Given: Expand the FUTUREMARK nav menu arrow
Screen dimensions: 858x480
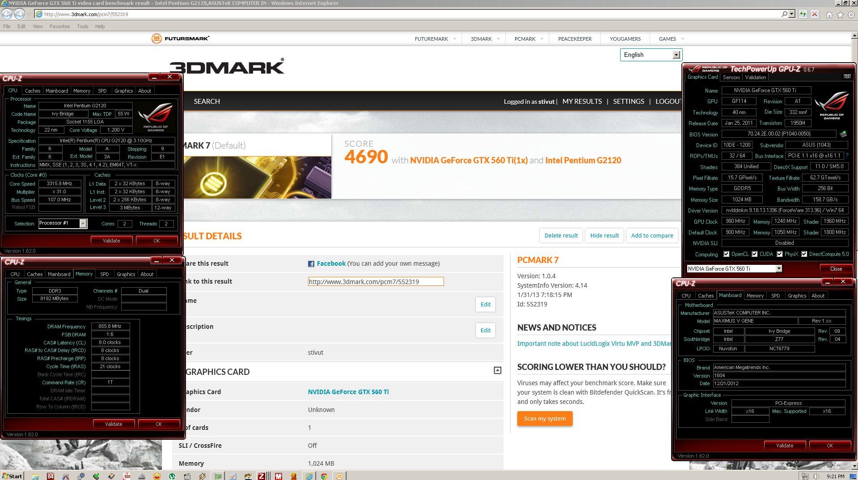Looking at the screenshot, I should [x=455, y=39].
